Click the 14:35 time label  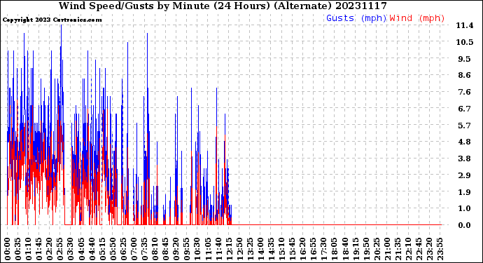271,250
